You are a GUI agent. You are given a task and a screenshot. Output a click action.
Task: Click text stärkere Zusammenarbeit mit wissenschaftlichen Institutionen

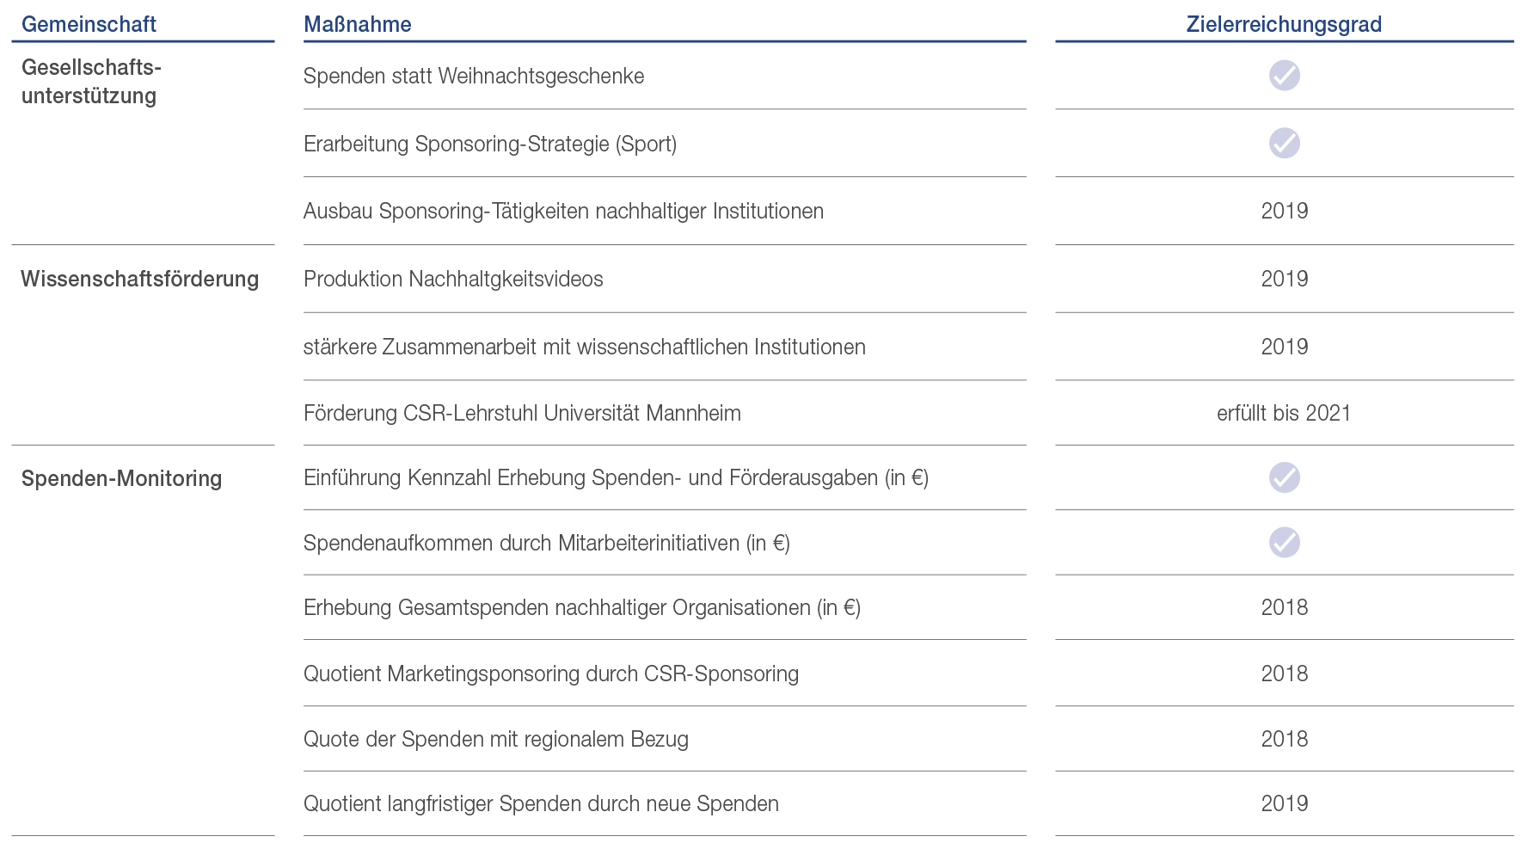point(584,347)
